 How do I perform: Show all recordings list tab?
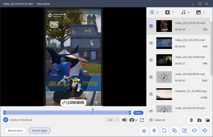point(154,12)
